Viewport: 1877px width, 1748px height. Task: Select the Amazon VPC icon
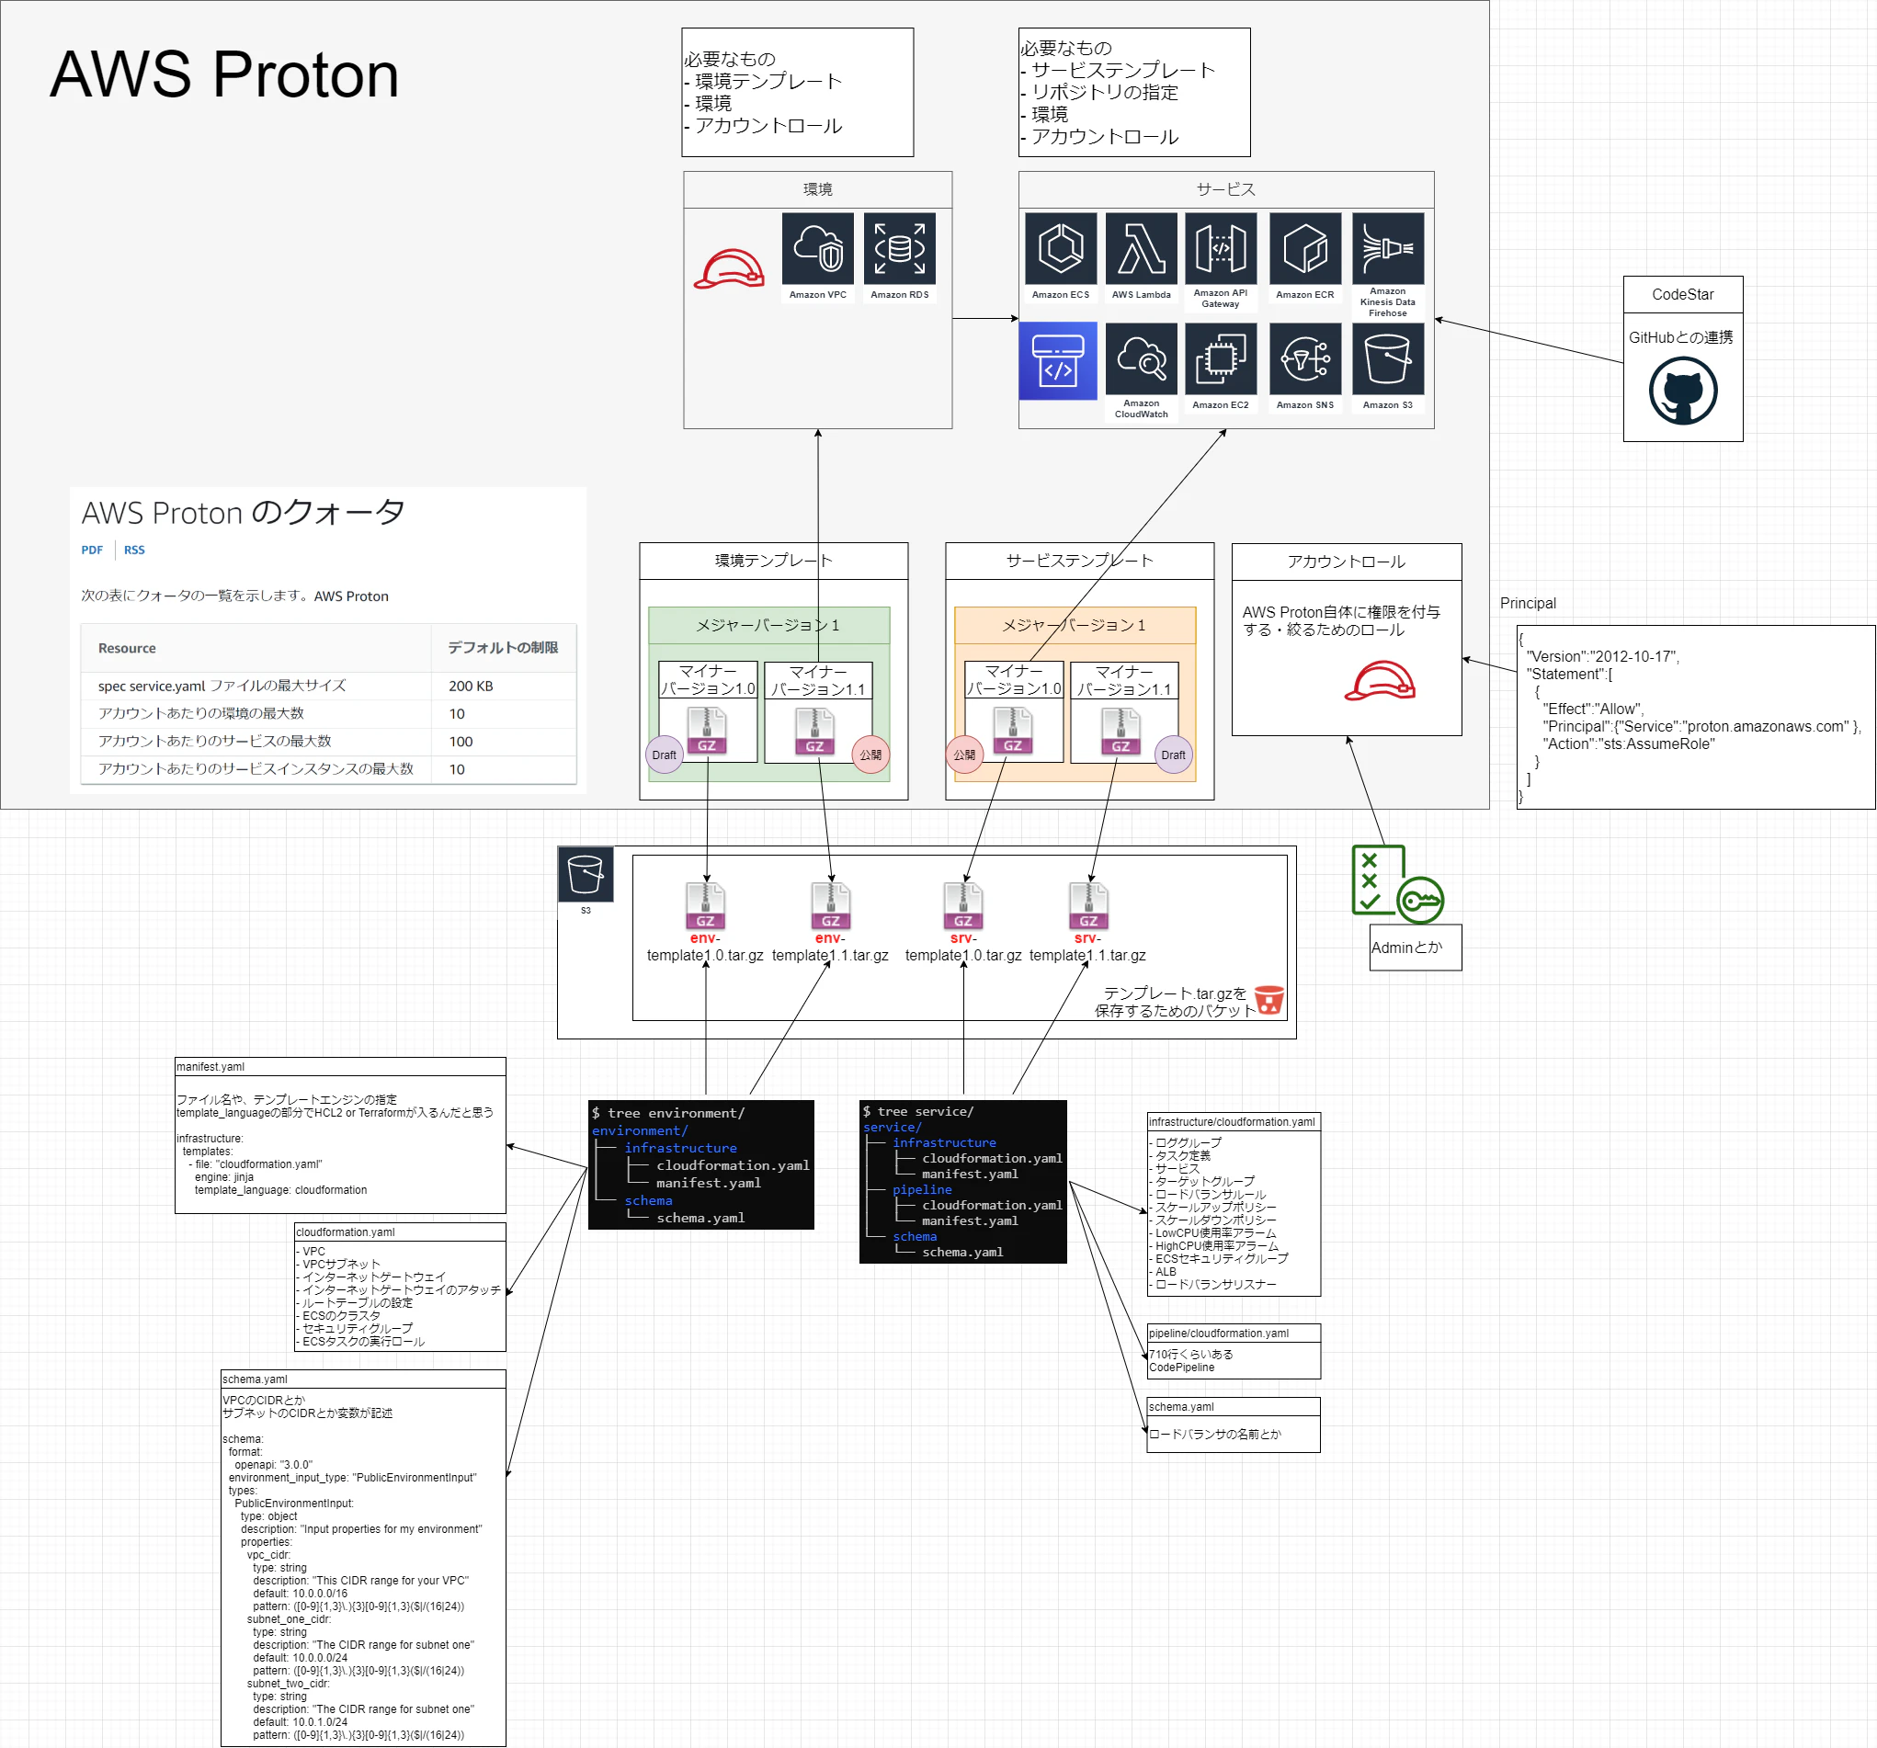pos(818,249)
